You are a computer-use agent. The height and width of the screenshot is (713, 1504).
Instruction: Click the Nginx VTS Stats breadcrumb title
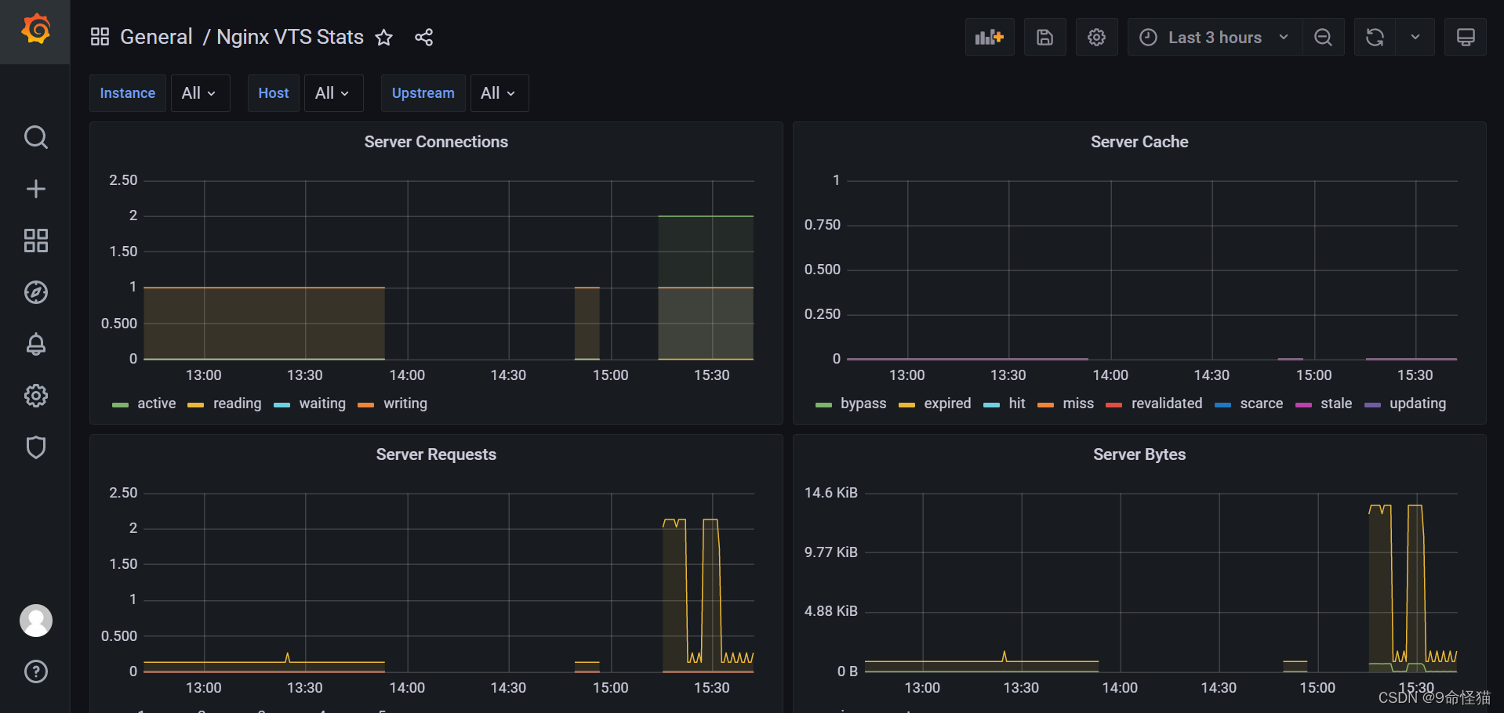tap(290, 37)
